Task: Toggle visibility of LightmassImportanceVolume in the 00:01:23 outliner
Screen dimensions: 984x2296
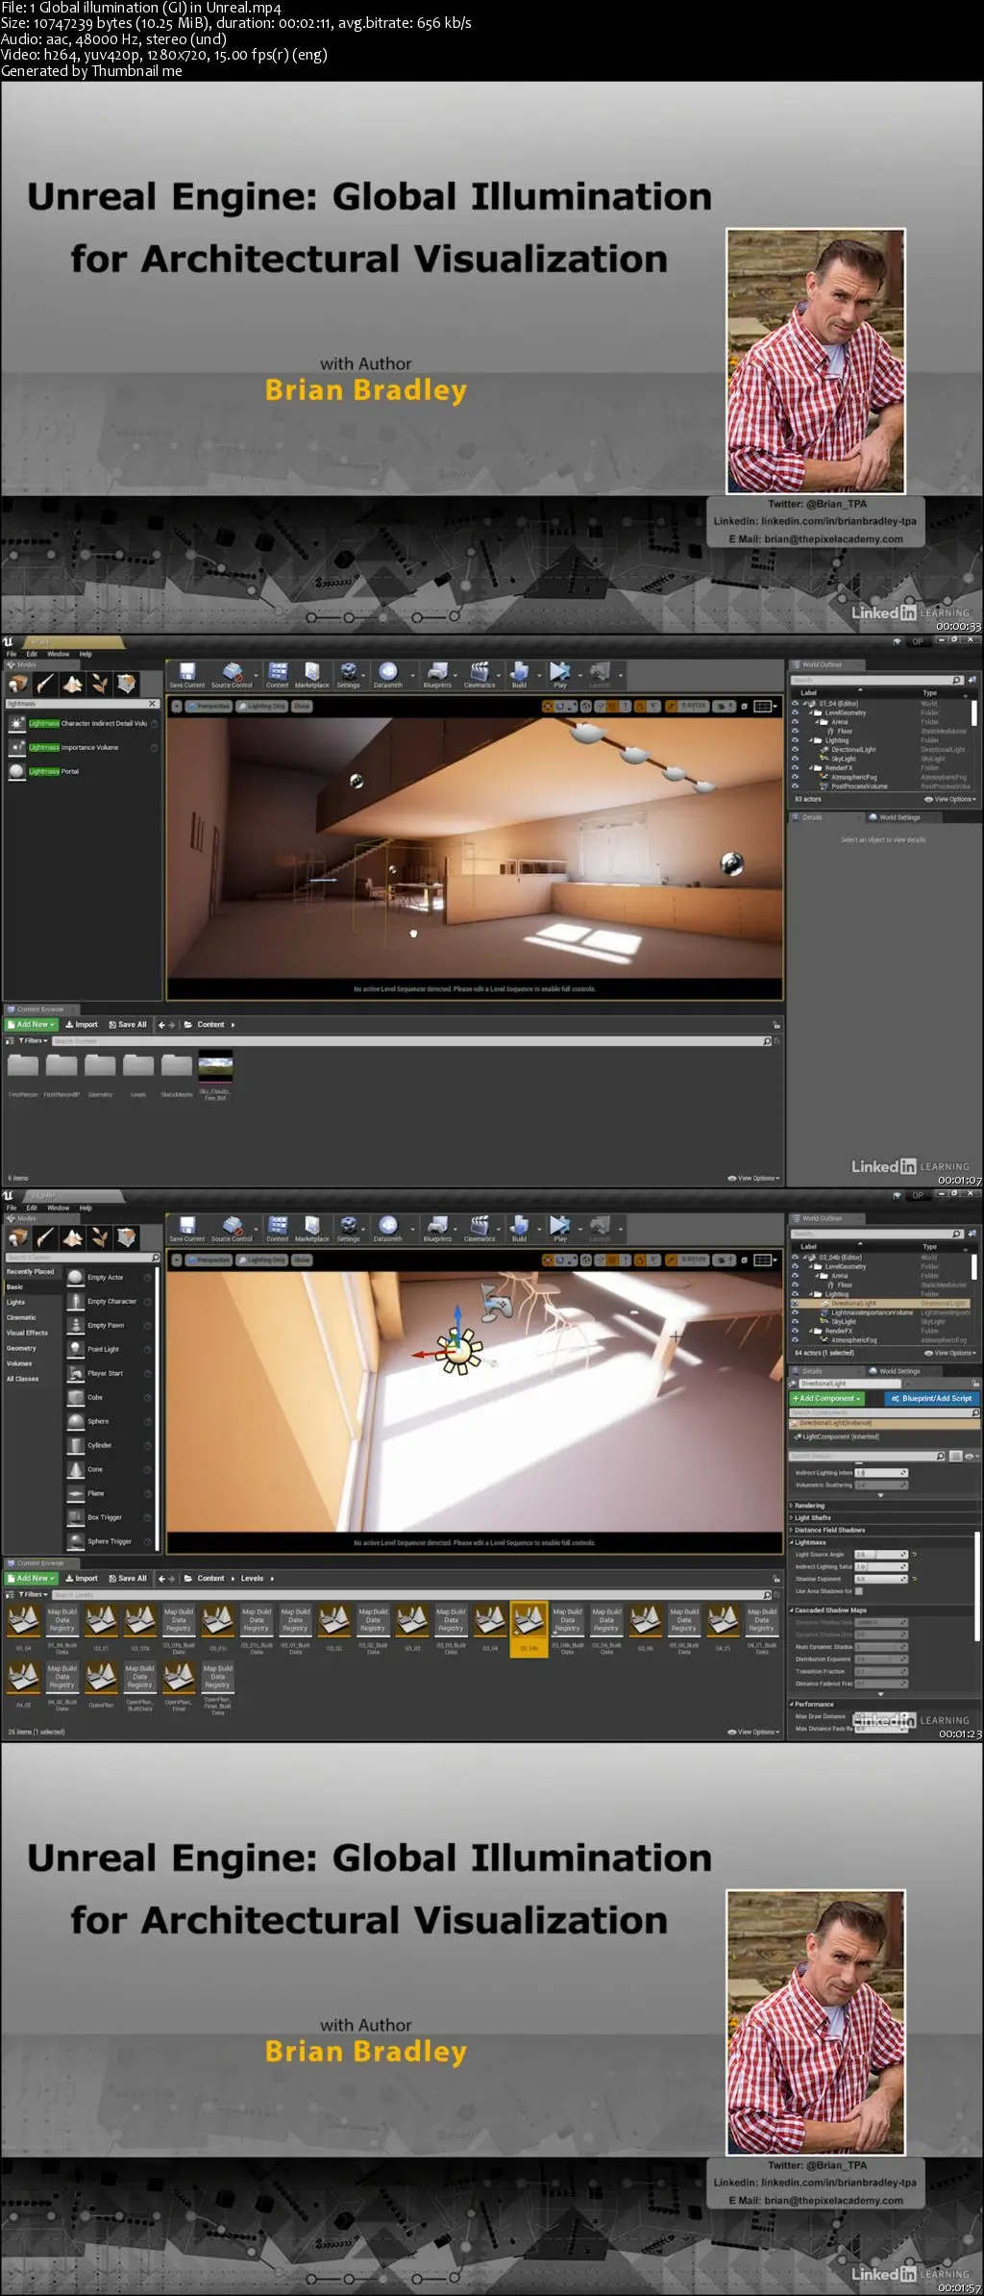Action: click(795, 1312)
